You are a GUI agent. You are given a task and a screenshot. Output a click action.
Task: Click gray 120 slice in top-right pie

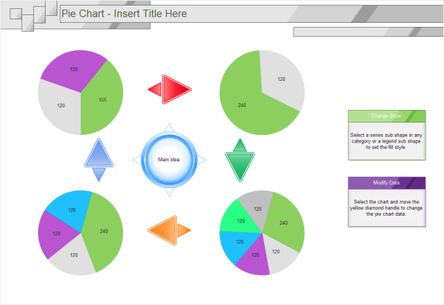[281, 79]
